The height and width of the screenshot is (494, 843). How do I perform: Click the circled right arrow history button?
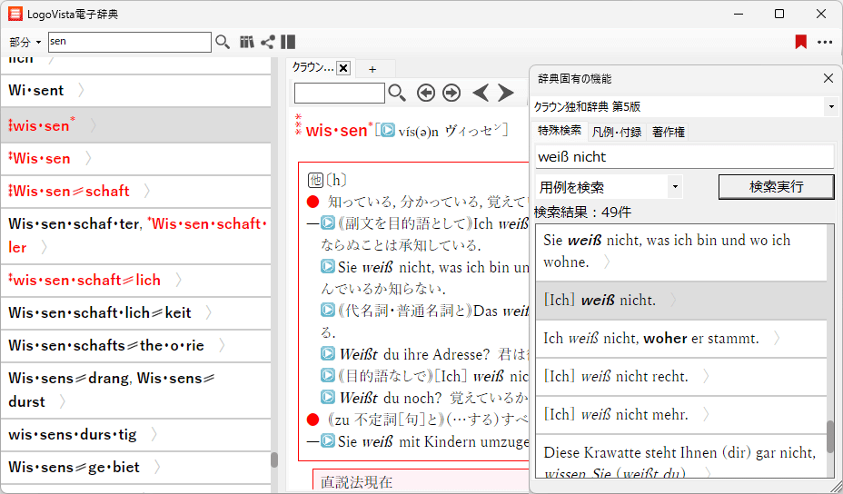451,93
